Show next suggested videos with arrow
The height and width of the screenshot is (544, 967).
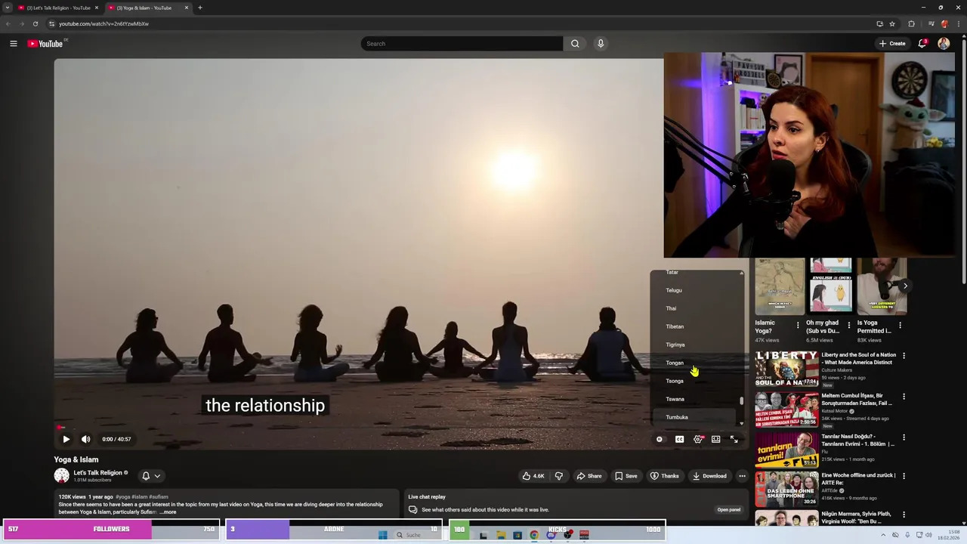[x=905, y=286]
